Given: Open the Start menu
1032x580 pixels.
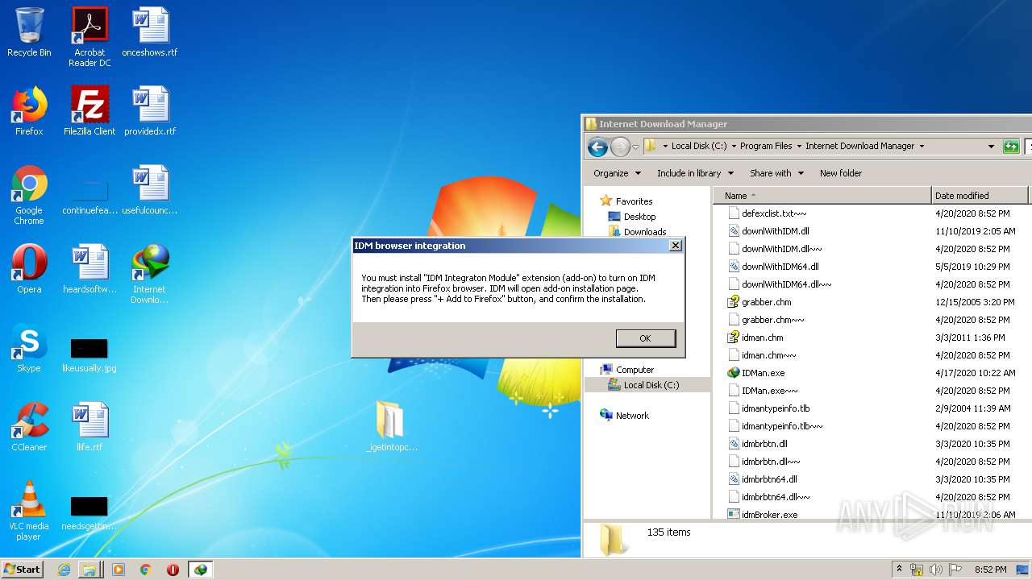Looking at the screenshot, I should (x=23, y=570).
